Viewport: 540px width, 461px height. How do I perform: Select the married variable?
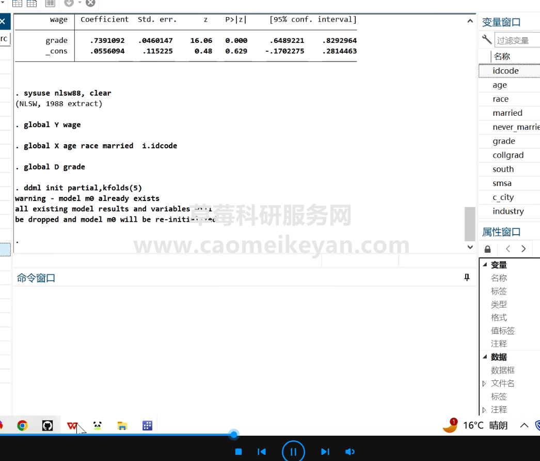[x=510, y=113]
